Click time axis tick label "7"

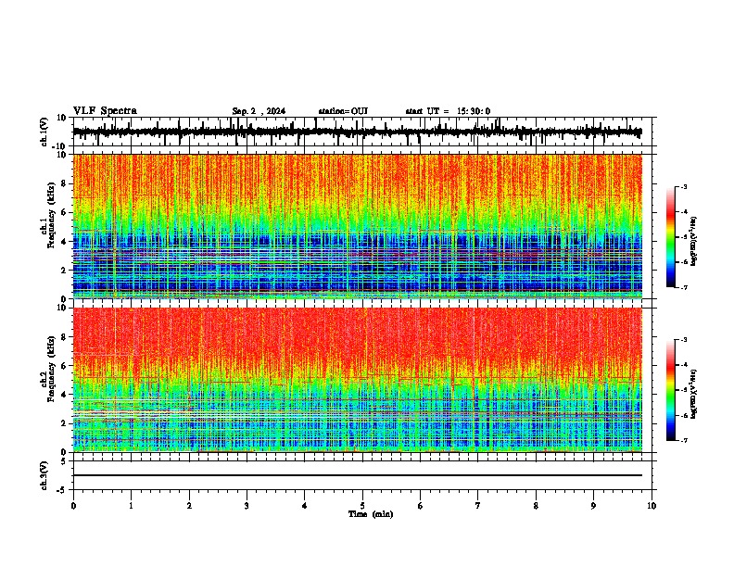point(478,506)
